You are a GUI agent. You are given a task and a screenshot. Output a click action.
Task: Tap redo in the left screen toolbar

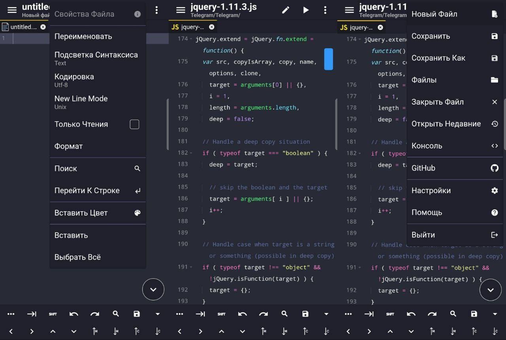click(95, 314)
